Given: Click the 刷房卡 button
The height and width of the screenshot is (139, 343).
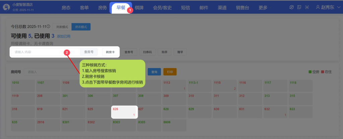Looking at the screenshot, I should point(110,52).
